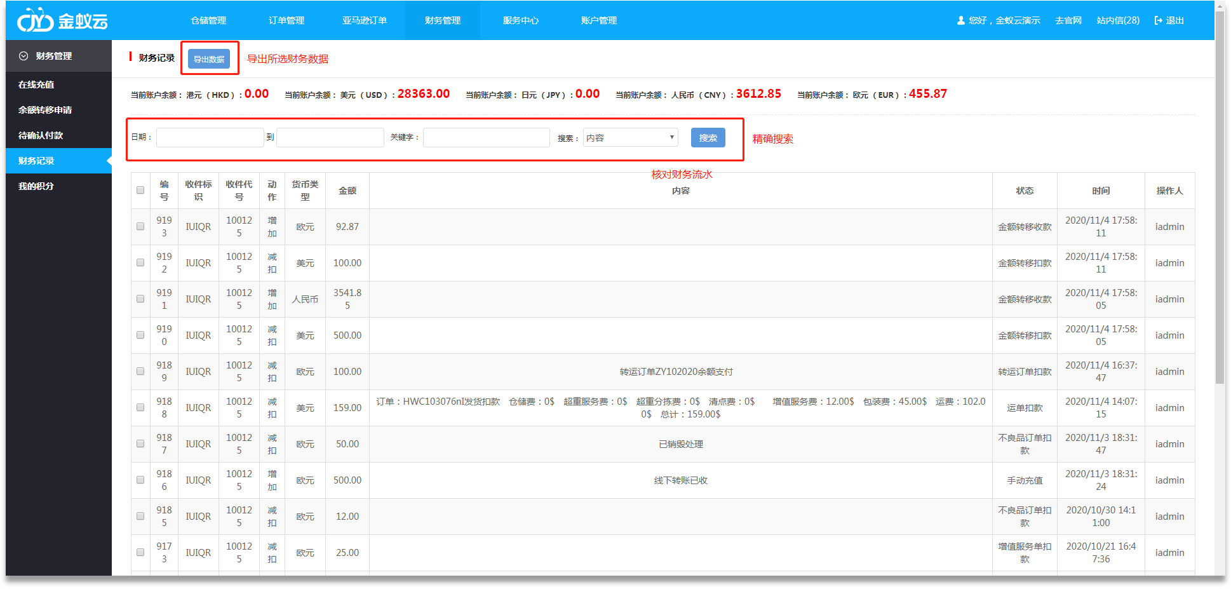Tick the select-all checkbox in table header

(140, 190)
